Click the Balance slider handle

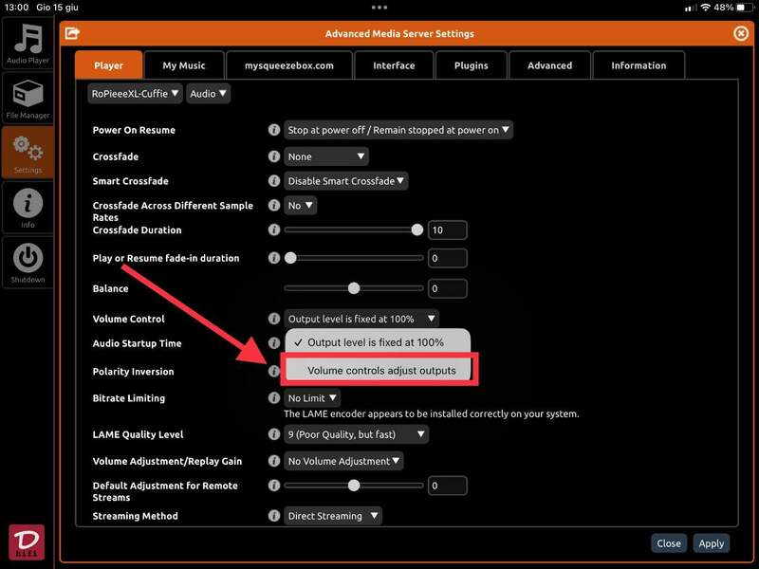[354, 288]
